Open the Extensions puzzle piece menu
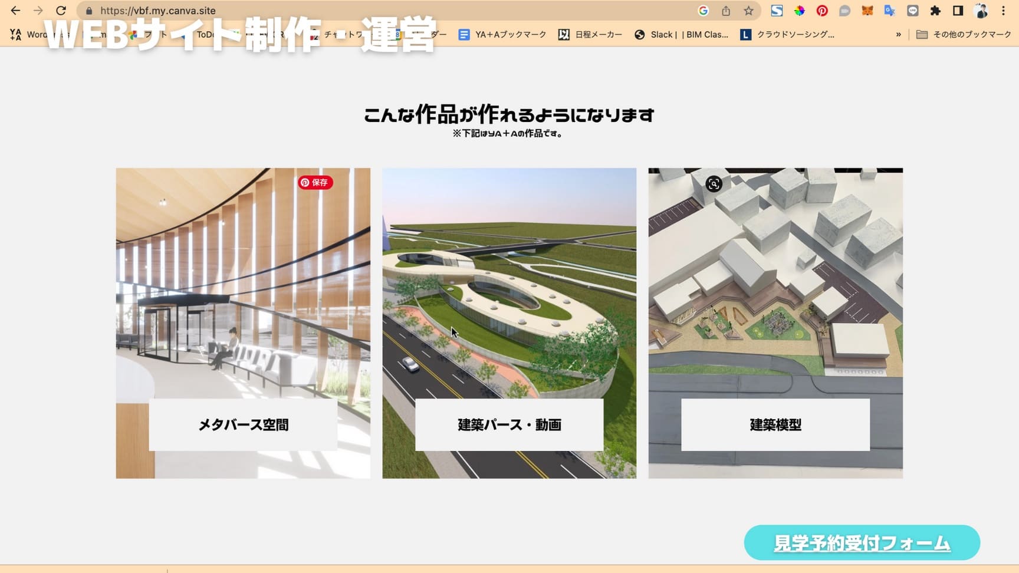 (x=935, y=11)
